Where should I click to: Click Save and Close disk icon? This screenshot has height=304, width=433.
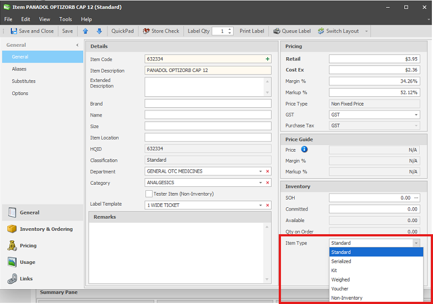(x=14, y=31)
